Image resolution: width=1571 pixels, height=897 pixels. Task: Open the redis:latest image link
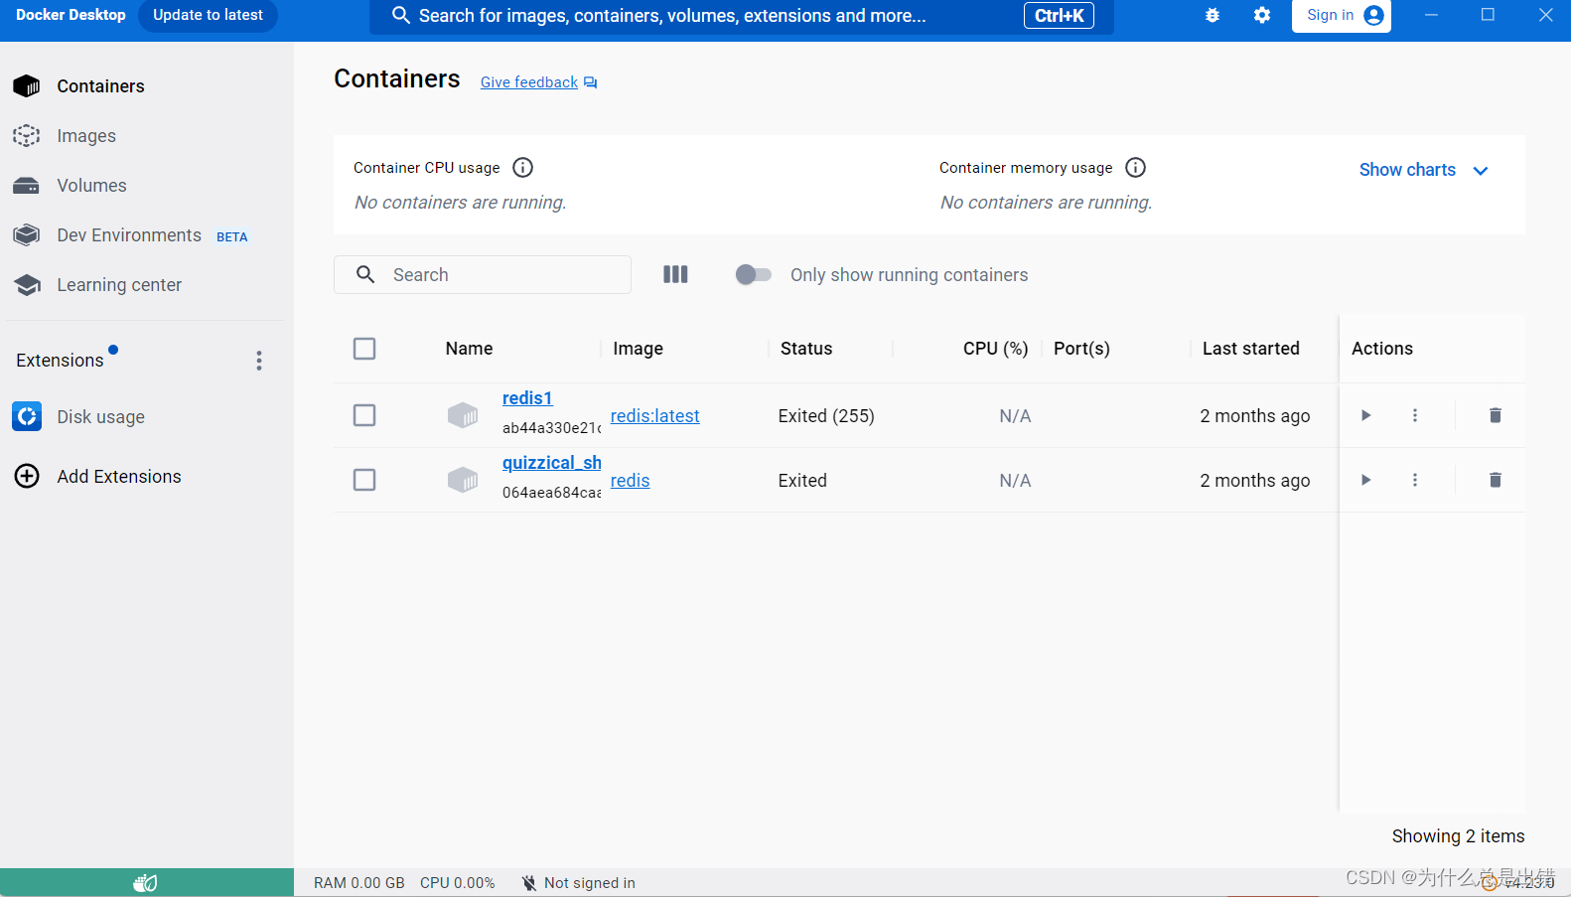pos(655,416)
